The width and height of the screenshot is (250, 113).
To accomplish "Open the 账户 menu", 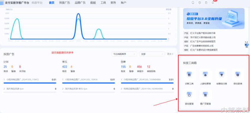I will tap(124, 3).
